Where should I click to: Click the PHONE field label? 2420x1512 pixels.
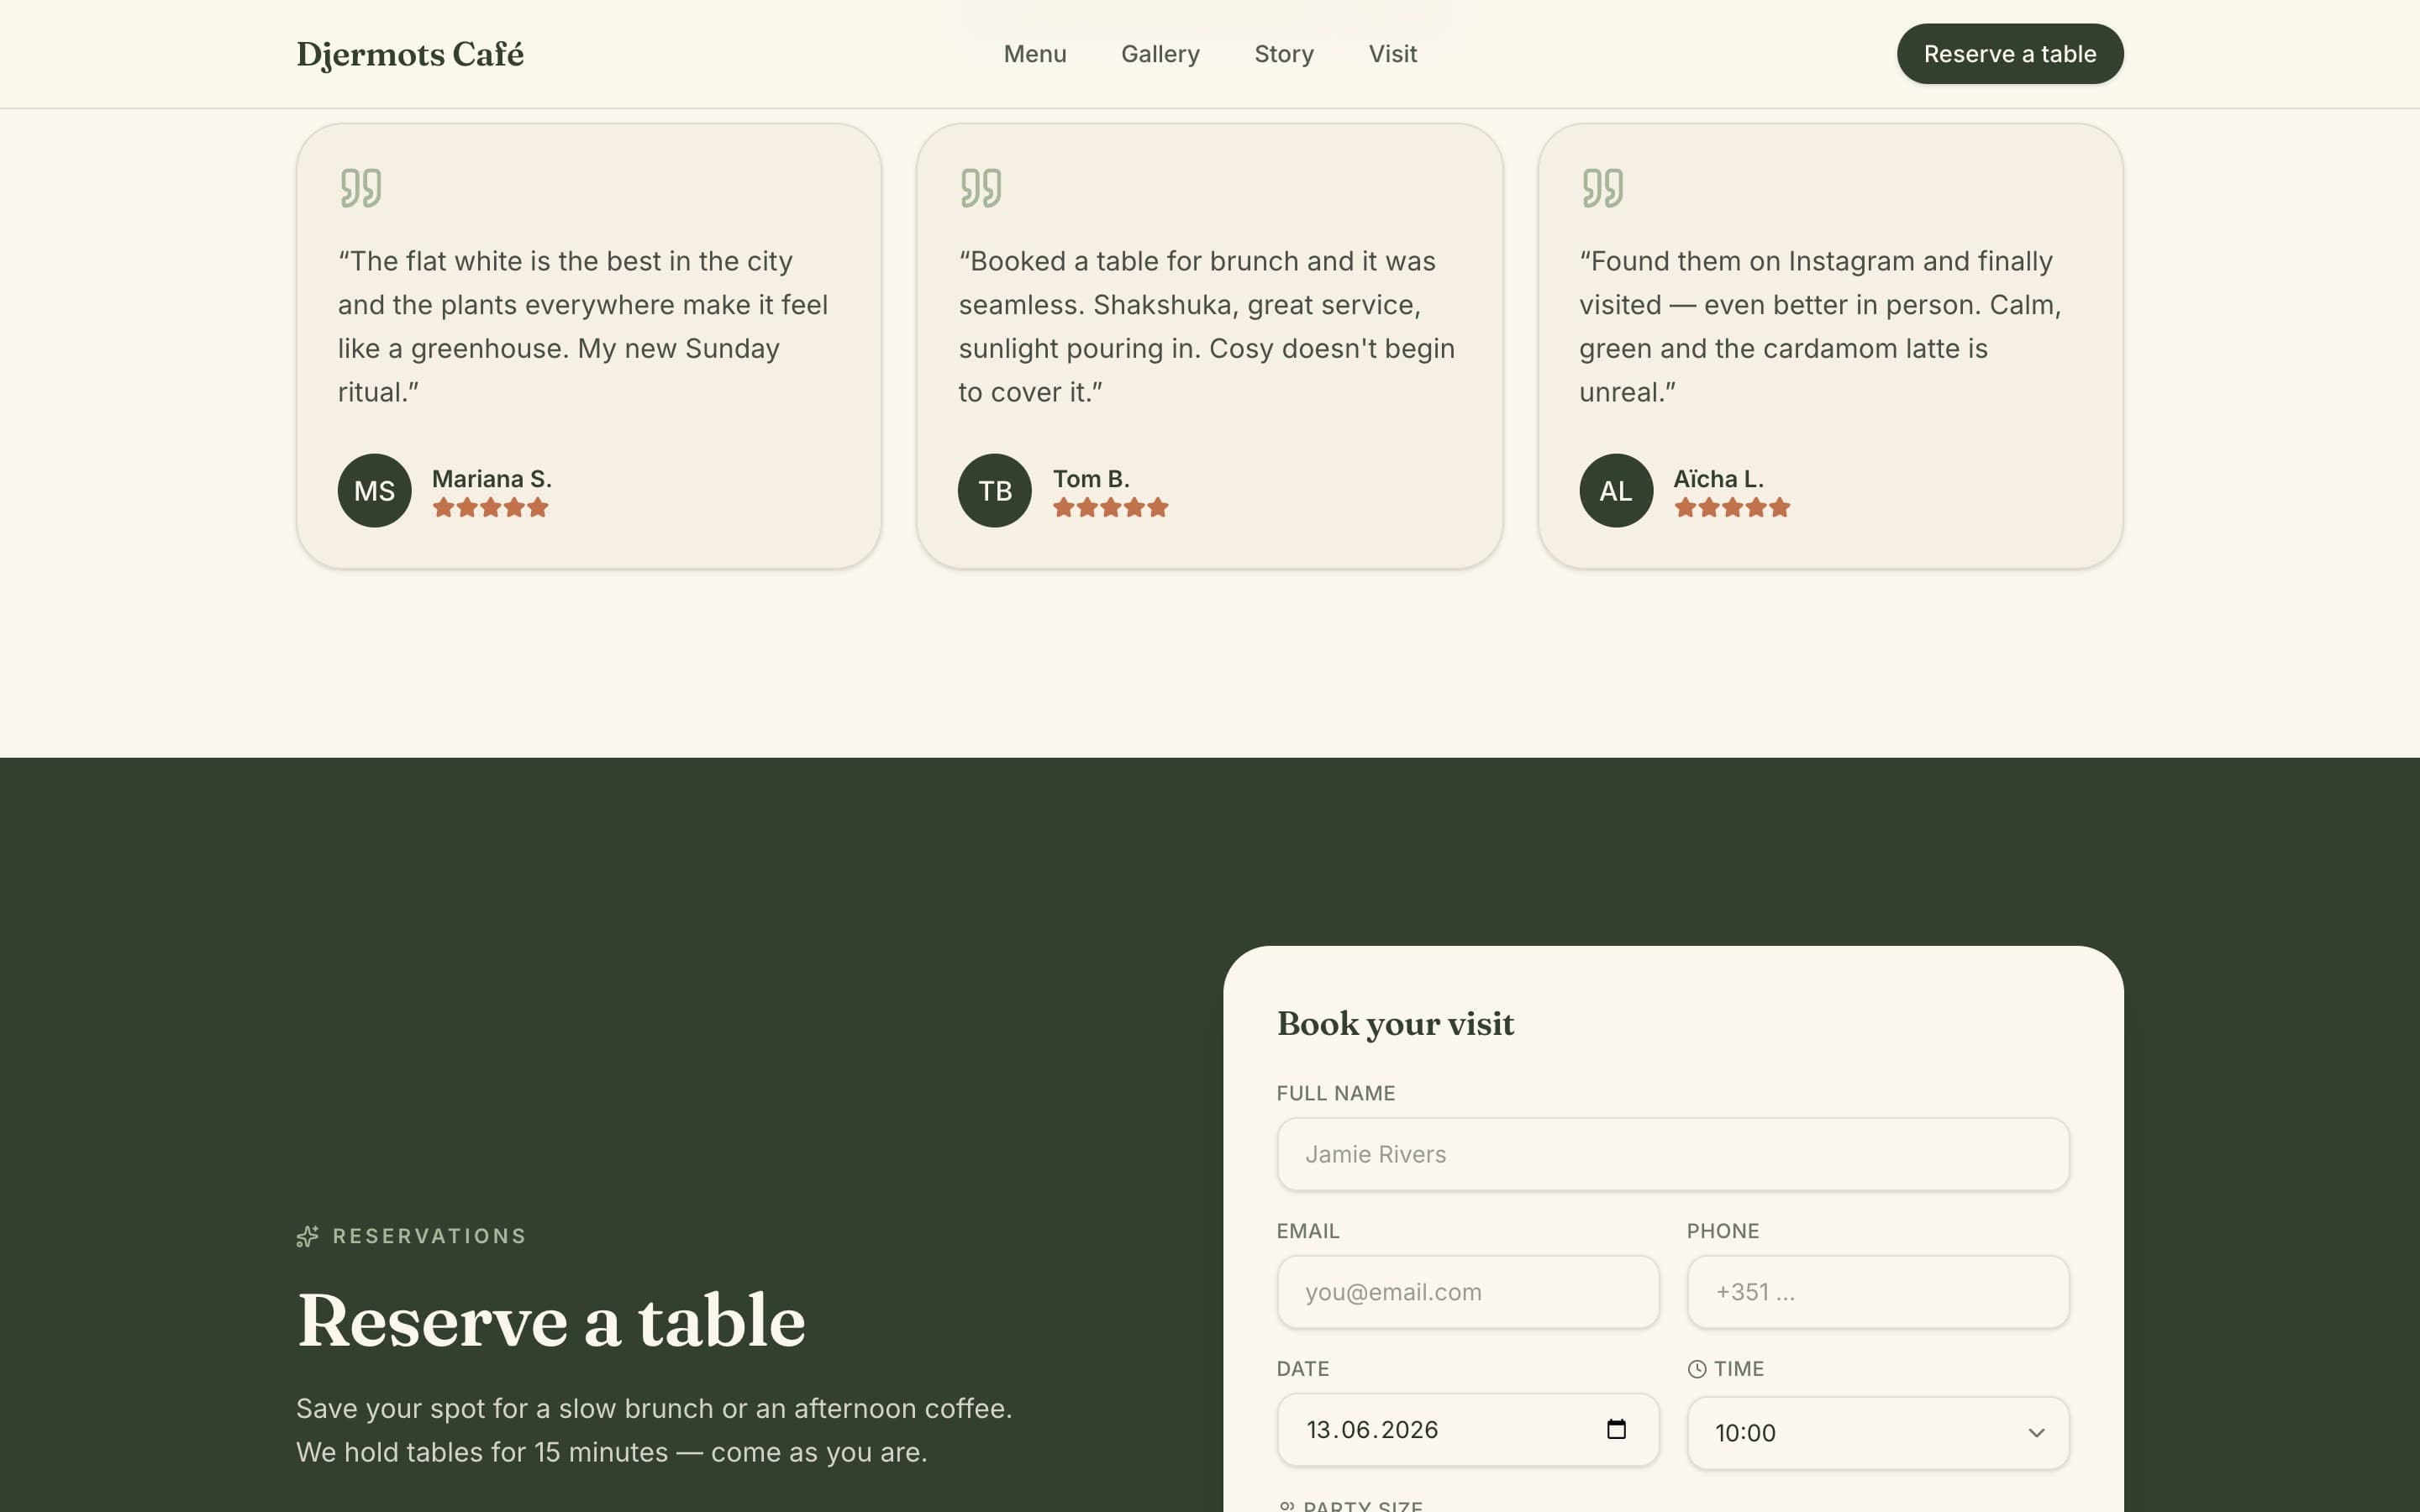[x=1723, y=1231]
